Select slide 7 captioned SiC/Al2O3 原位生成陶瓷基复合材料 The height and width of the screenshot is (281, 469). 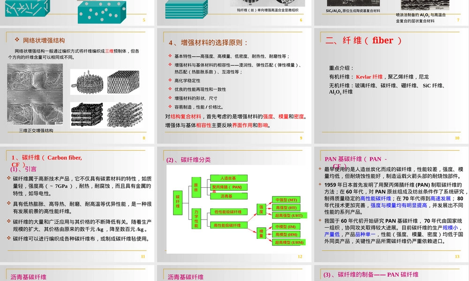coord(392,13)
